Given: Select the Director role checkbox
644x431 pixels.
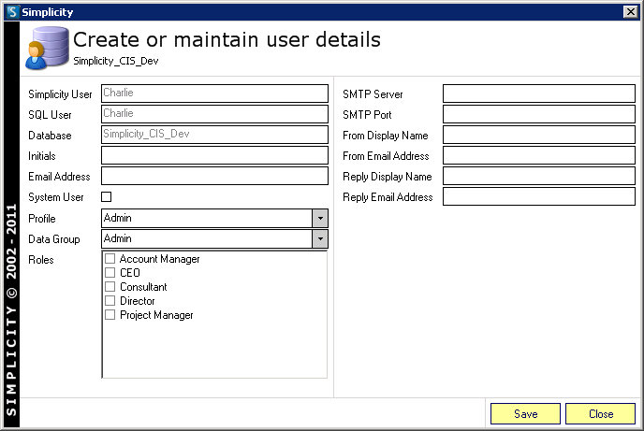Looking at the screenshot, I should click(x=110, y=301).
